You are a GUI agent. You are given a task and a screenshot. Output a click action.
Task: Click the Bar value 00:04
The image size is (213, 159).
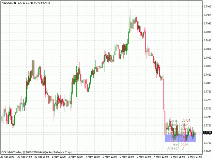click(x=185, y=145)
